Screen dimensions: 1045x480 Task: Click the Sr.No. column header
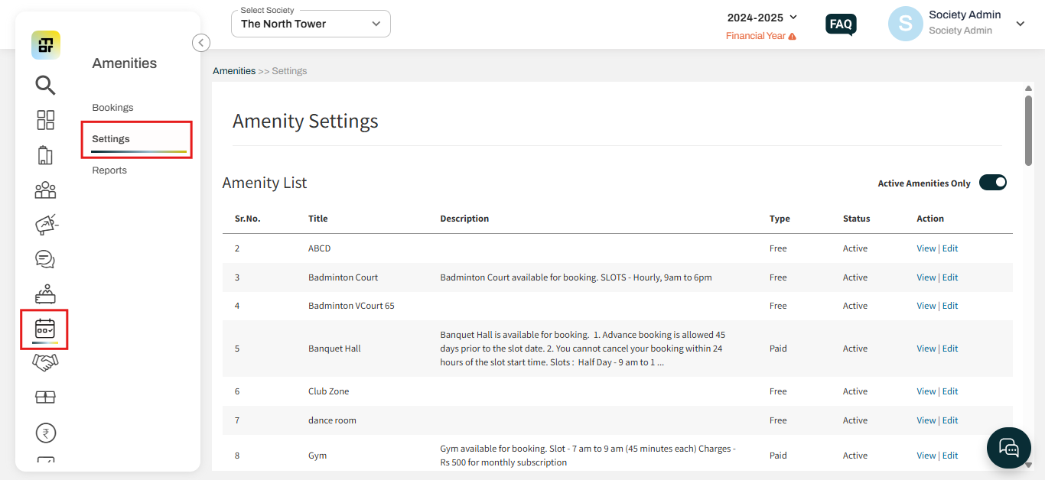click(248, 219)
